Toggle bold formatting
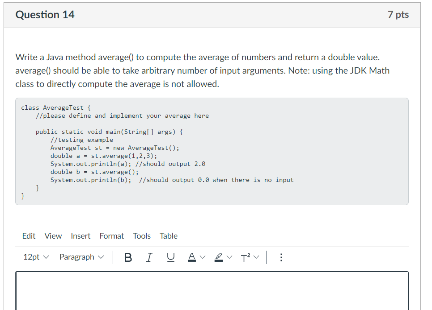This screenshot has width=432, height=310. [x=128, y=257]
